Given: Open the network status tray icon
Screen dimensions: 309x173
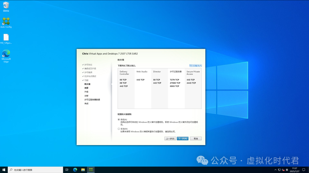Looking at the screenshot, I should pos(279,170).
